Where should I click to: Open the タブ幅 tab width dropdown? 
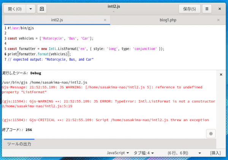click(x=143, y=153)
